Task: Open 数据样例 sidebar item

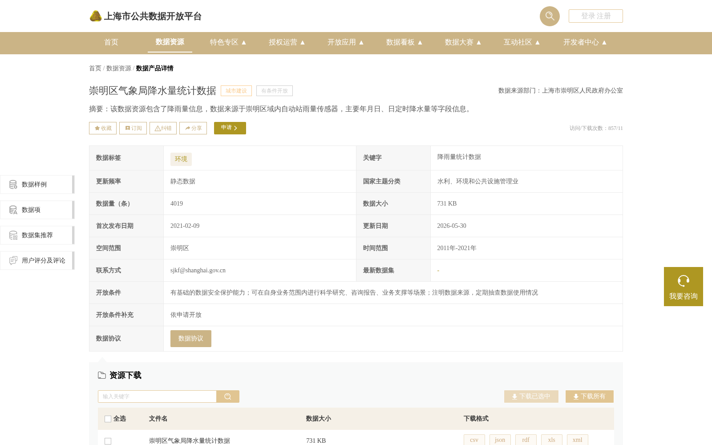Action: coord(37,184)
